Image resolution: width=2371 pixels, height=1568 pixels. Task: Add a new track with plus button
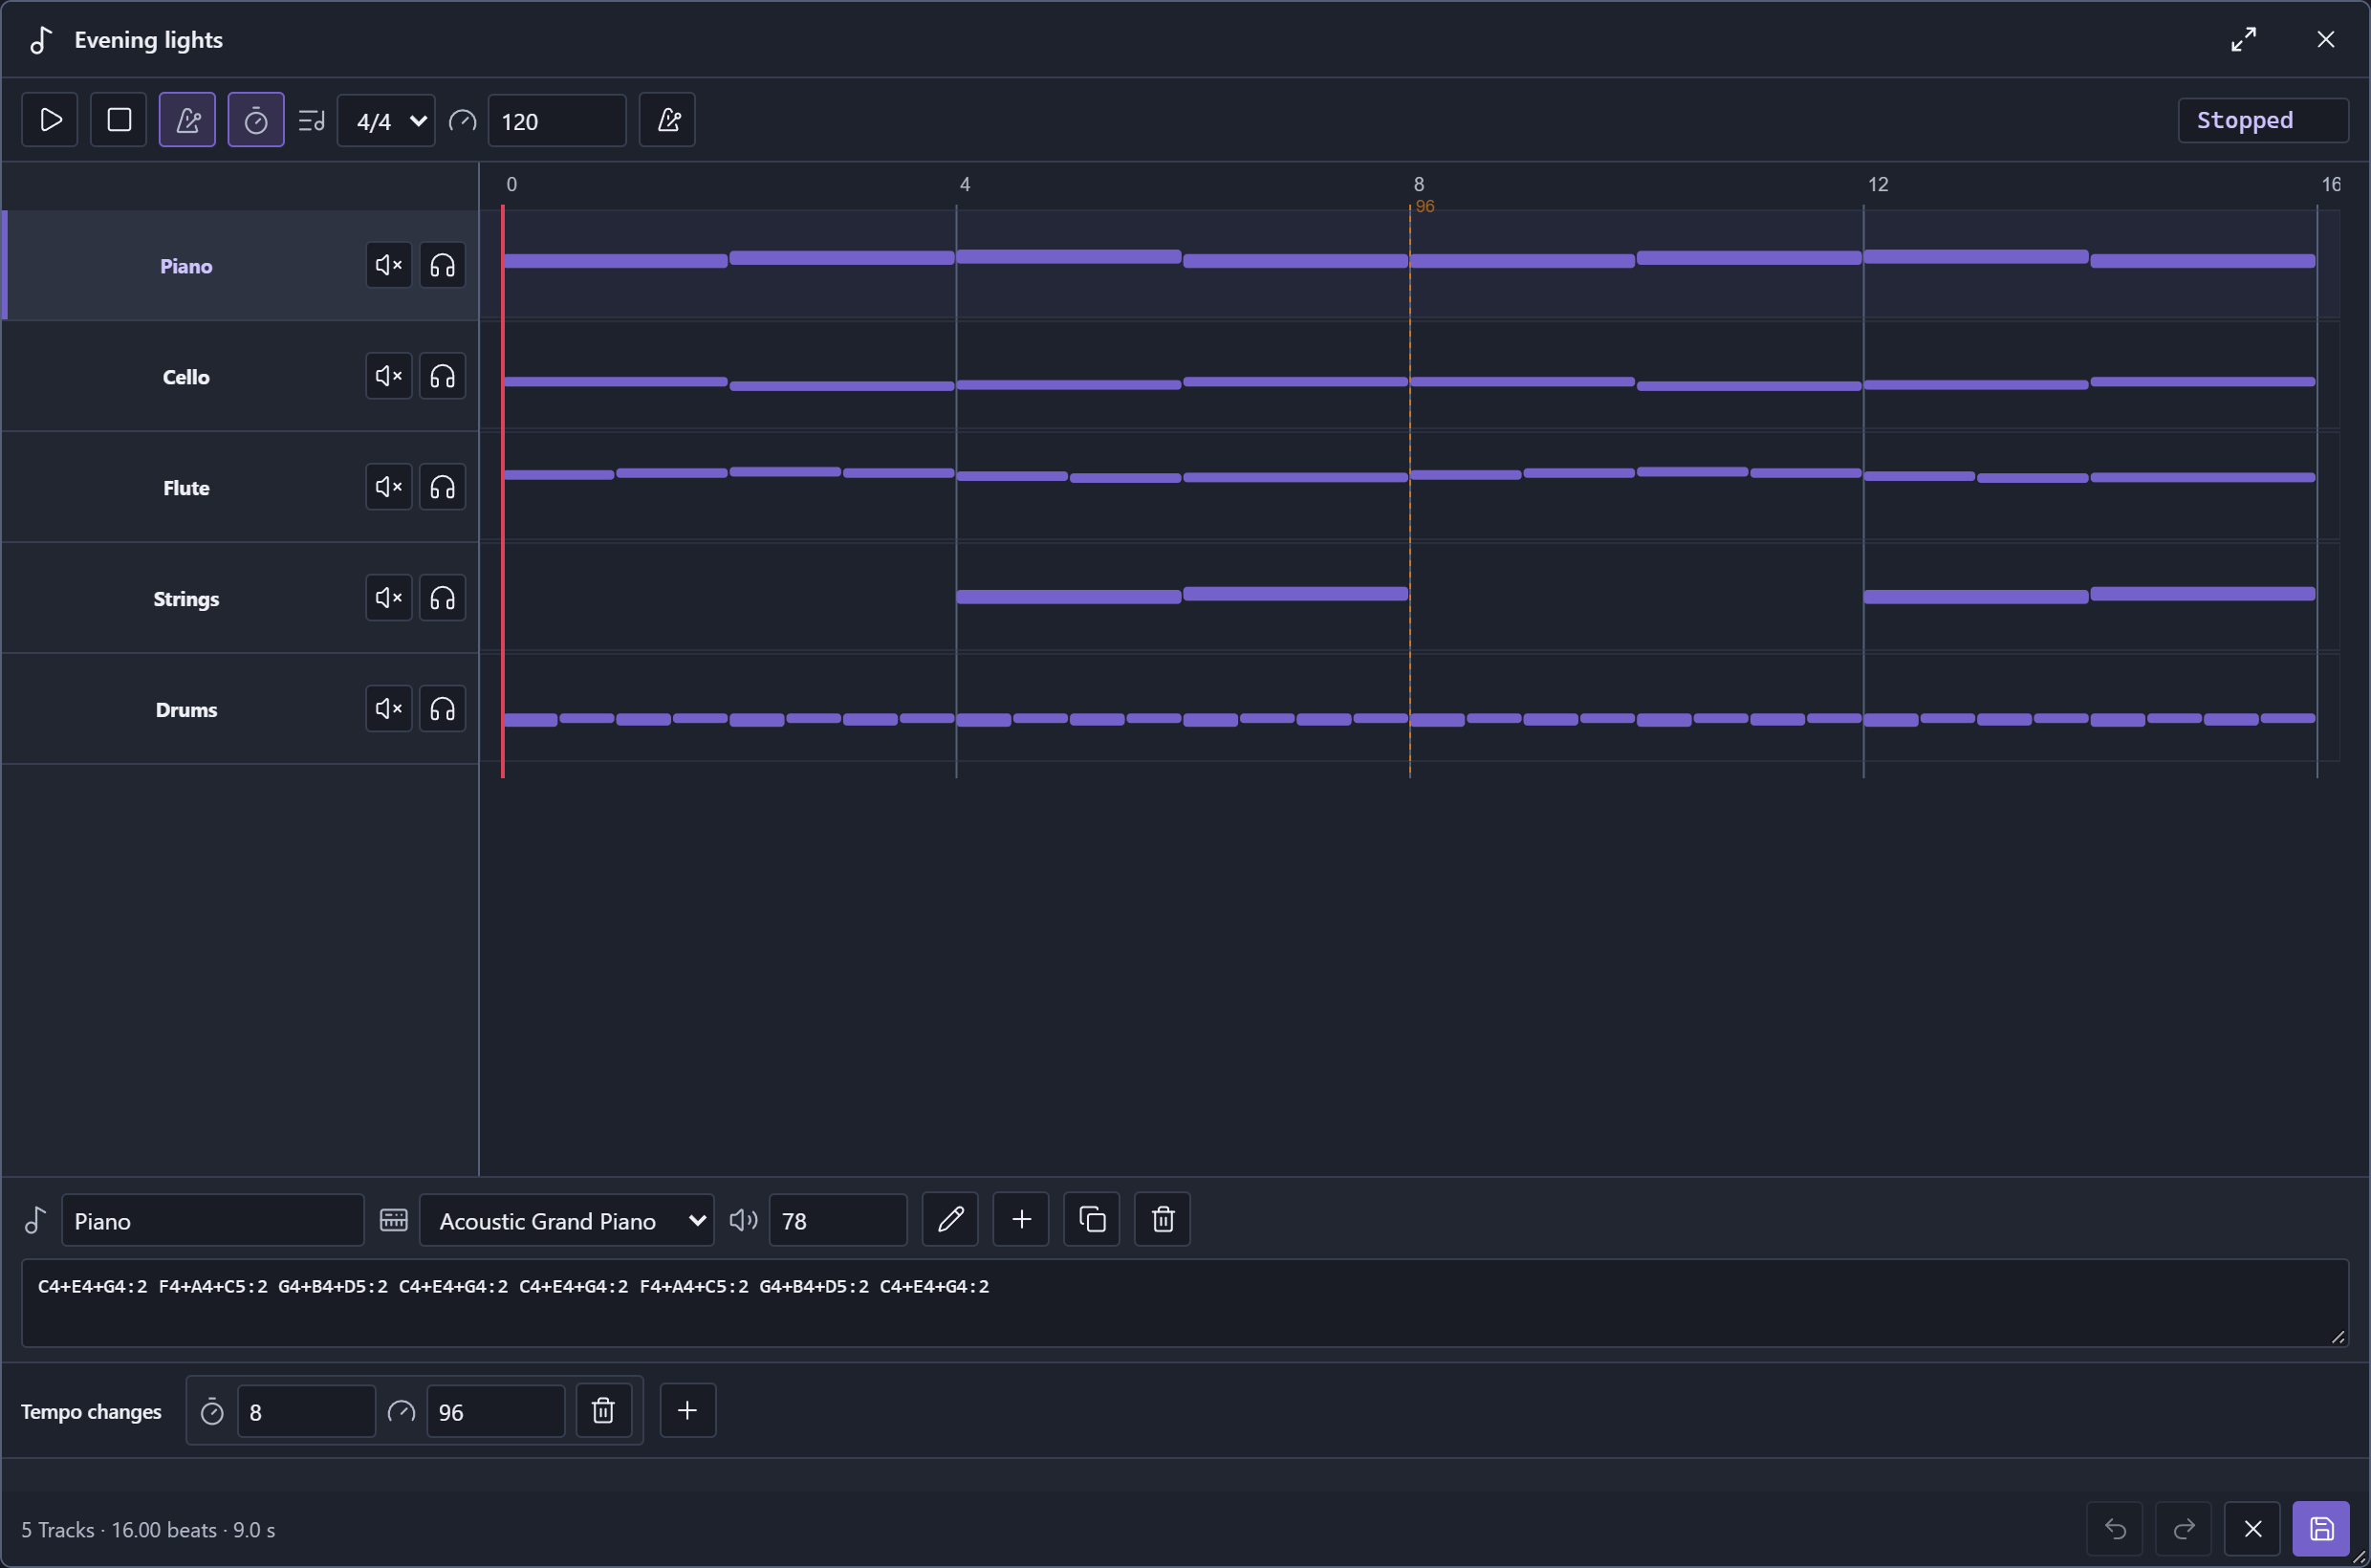click(1021, 1219)
